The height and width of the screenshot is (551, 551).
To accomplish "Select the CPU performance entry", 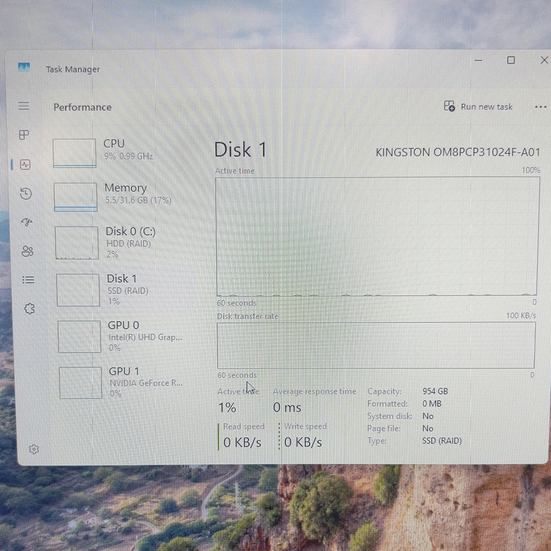I will click(122, 153).
